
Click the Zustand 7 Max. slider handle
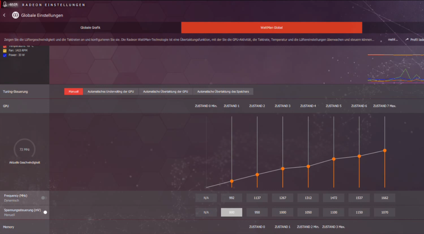click(385, 150)
